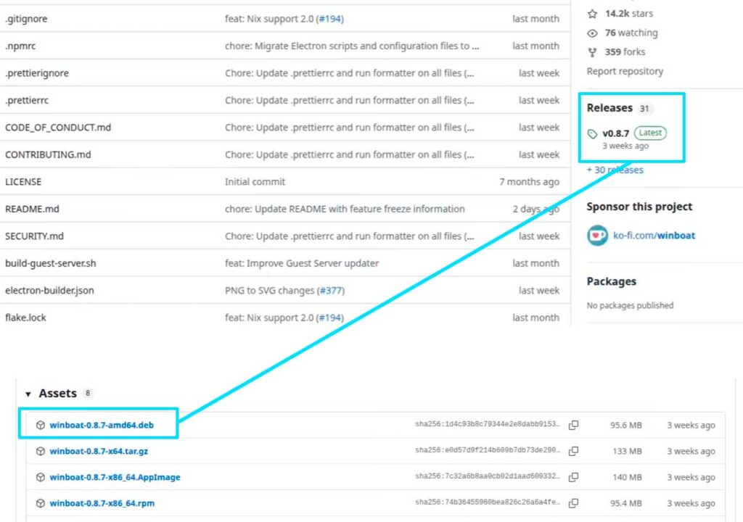Download winboat-0.8.7-x86_64.rpm
The width and height of the screenshot is (743, 522).
102,503
